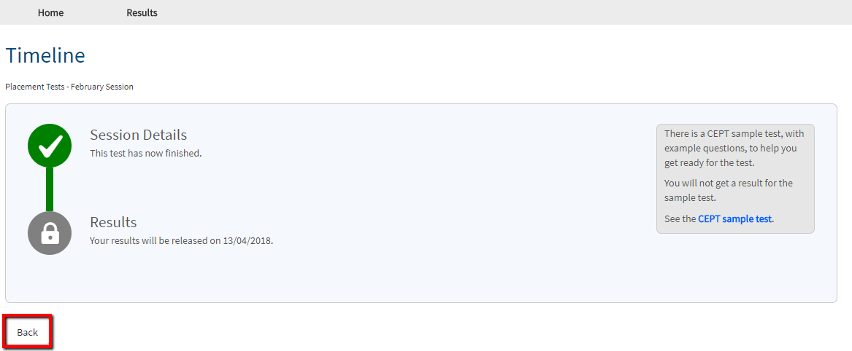This screenshot has height=351, width=852.
Task: Click the 'example questions, to help you' line
Action: (730, 148)
